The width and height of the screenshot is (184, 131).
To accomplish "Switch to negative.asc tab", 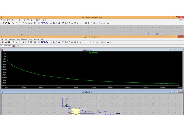I will point(6,46).
